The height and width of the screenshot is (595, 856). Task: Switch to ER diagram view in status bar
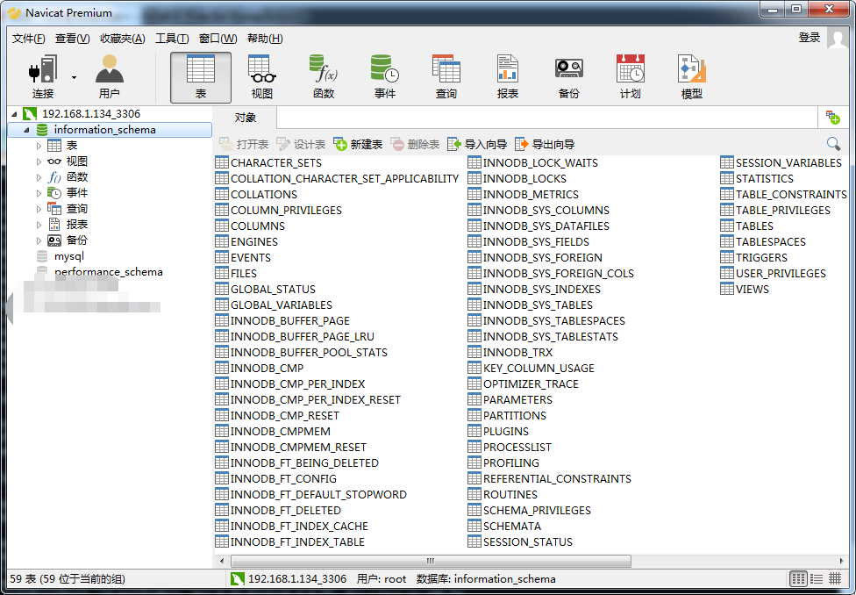835,579
